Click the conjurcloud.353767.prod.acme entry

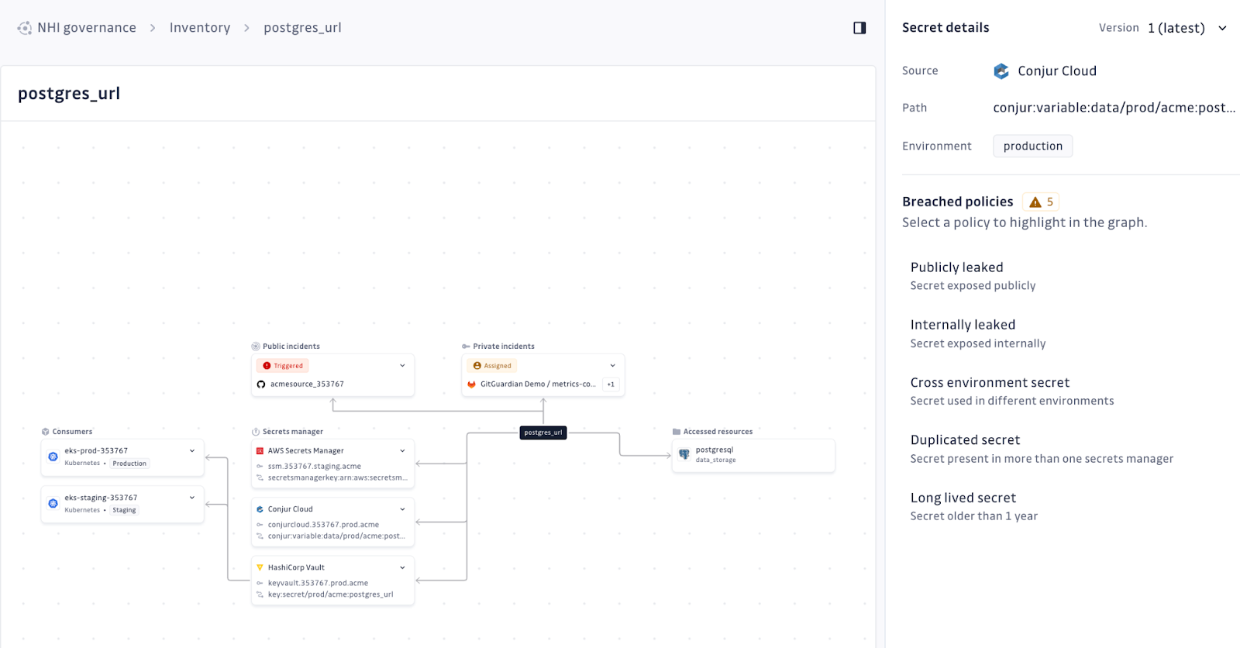323,525
